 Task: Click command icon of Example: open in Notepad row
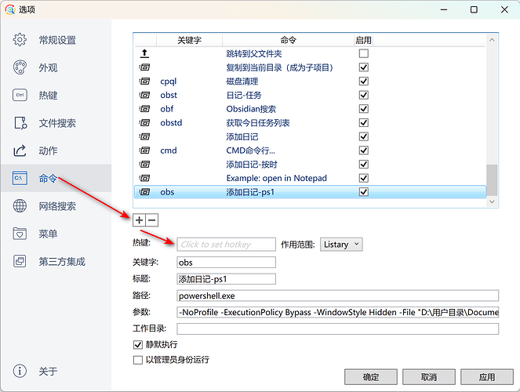tap(144, 178)
